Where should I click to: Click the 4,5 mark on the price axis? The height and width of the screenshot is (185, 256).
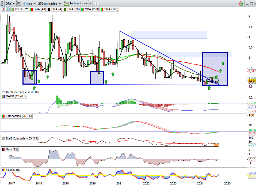tap(250, 27)
